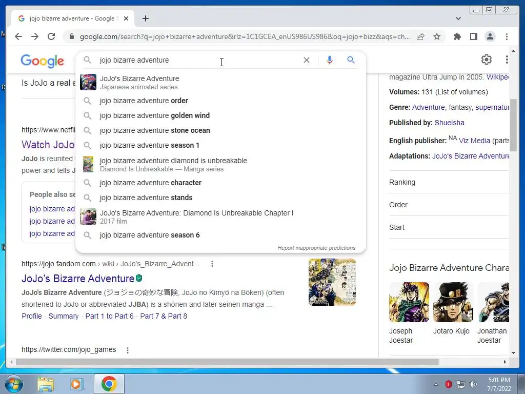Choose suggestion jojo bizarre adventure season 6
The image size is (525, 394).
[221, 235]
